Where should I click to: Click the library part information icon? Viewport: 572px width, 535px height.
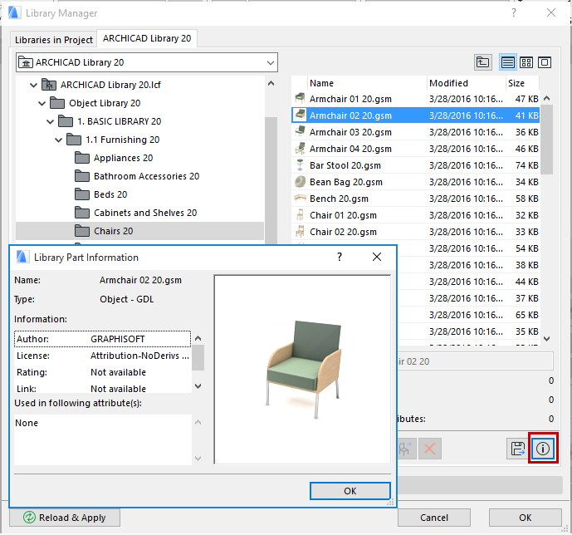point(542,449)
